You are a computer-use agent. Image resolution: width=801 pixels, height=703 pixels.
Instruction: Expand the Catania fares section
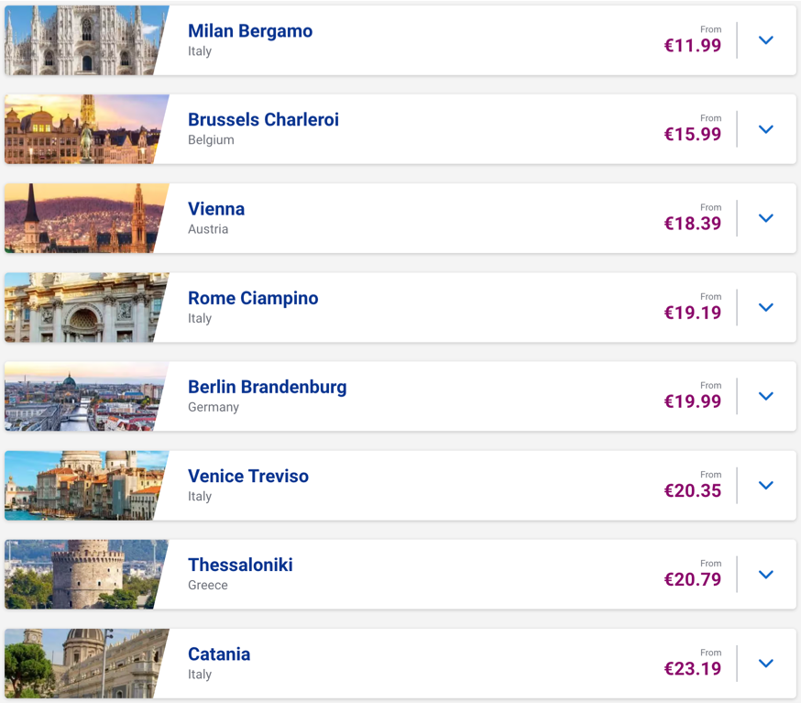click(x=766, y=663)
